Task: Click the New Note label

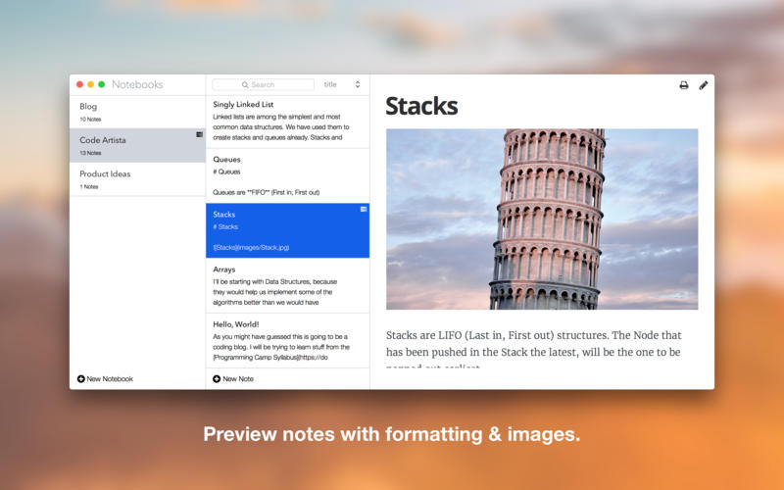Action: pos(238,379)
